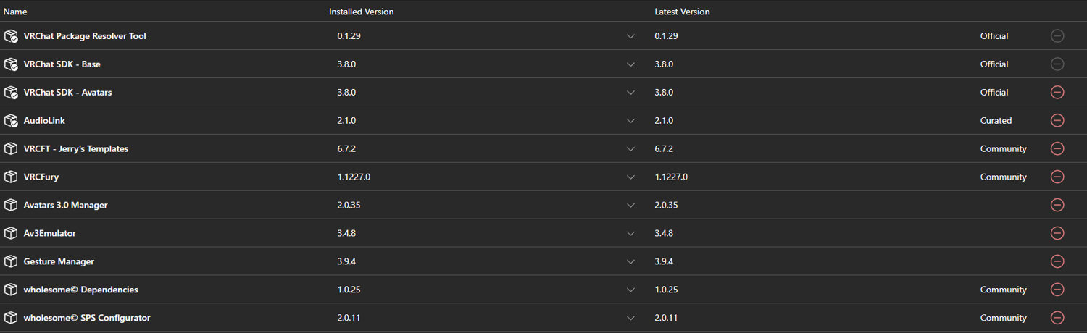Click the Avatars 3.0 Manager package name
Viewport: 1087px width, 333px height.
65,205
